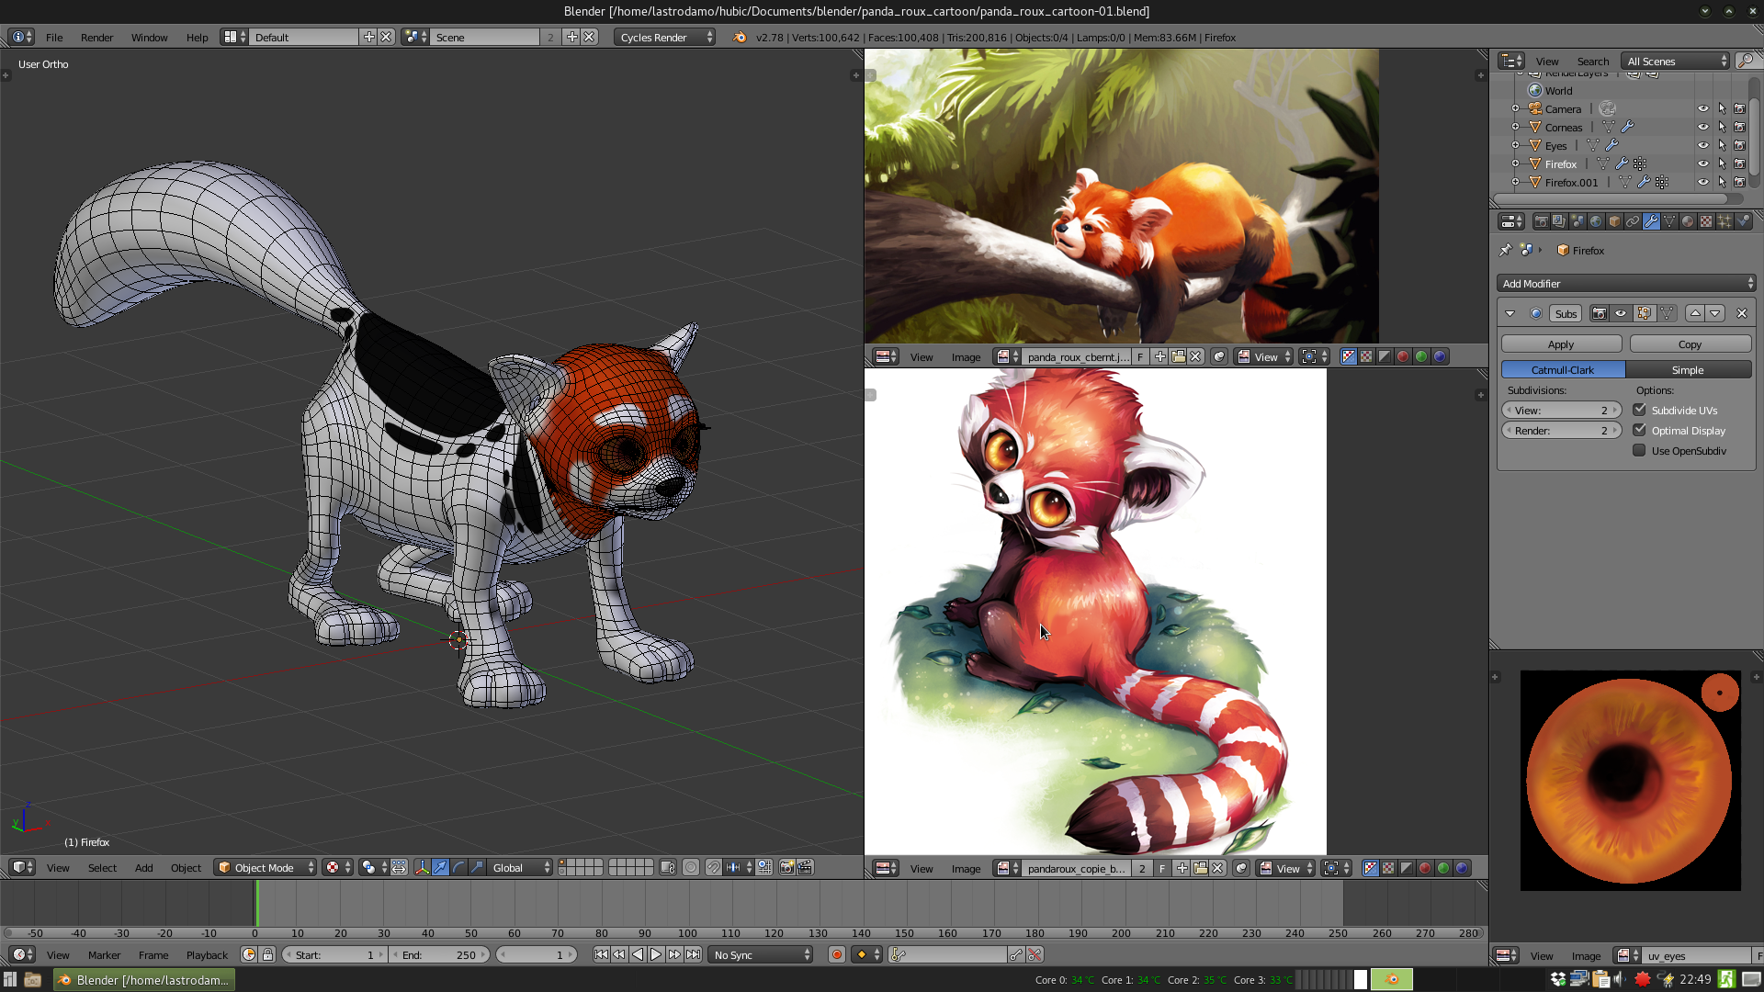Open the All Scenes outliner display dropdown

pyautogui.click(x=1676, y=61)
